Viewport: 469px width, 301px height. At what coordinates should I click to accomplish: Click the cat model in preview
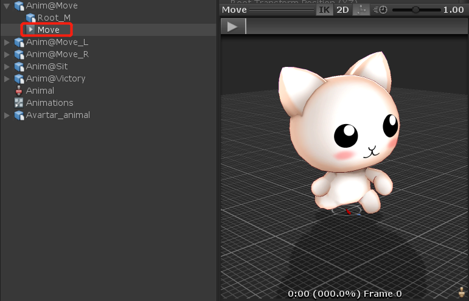pos(339,131)
